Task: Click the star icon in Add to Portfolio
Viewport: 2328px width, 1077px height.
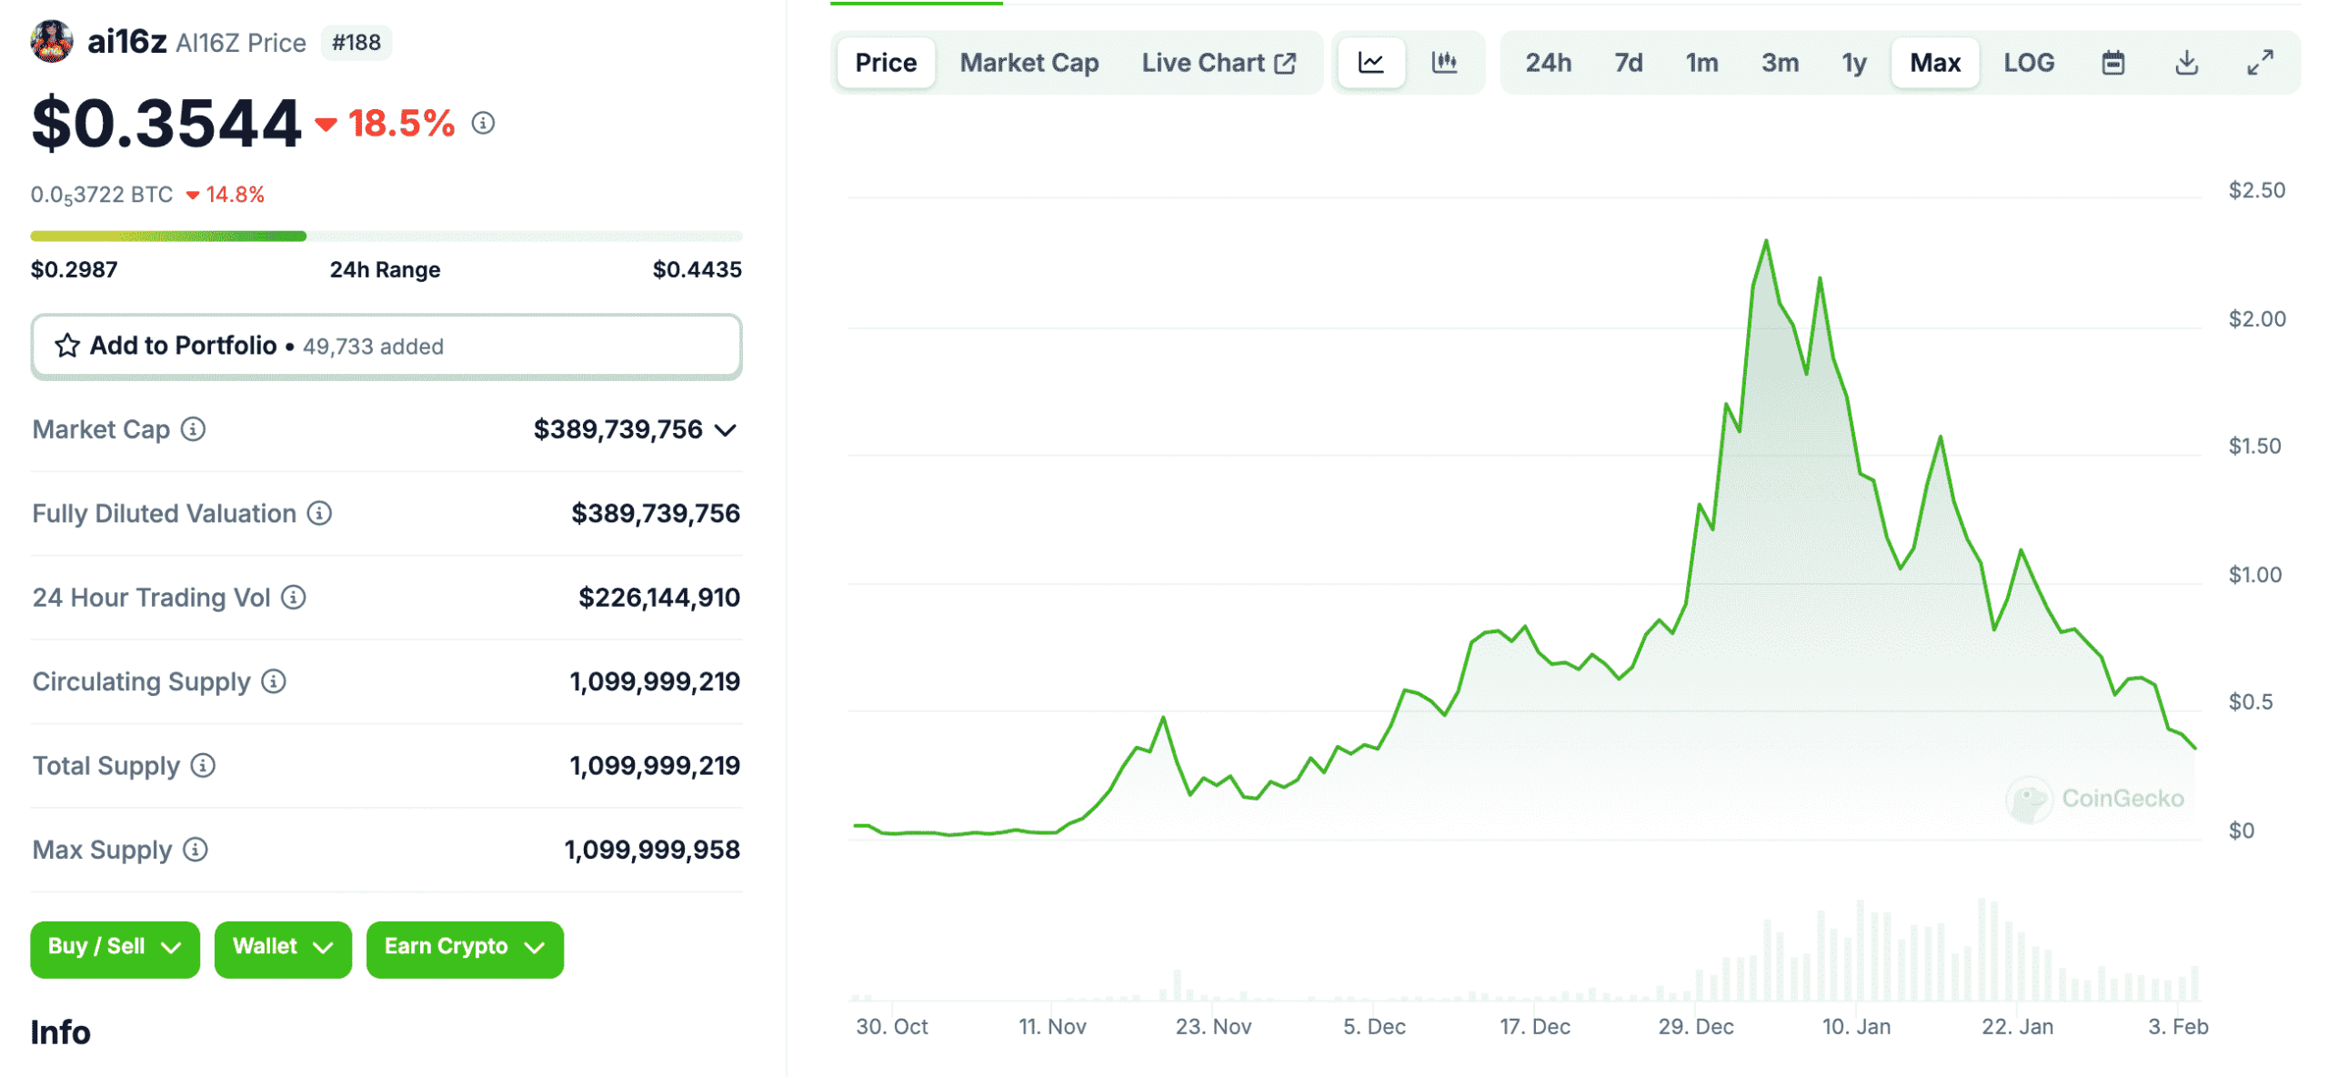Action: 67,346
